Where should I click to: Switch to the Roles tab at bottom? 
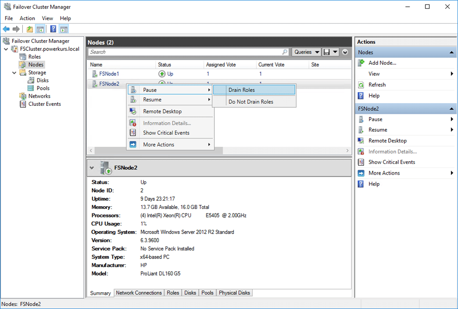[x=173, y=292]
